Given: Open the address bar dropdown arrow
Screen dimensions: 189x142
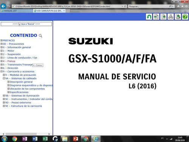Looking at the screenshot, I should click(x=122, y=6).
